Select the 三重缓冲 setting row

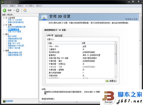pyautogui.click(x=81, y=49)
